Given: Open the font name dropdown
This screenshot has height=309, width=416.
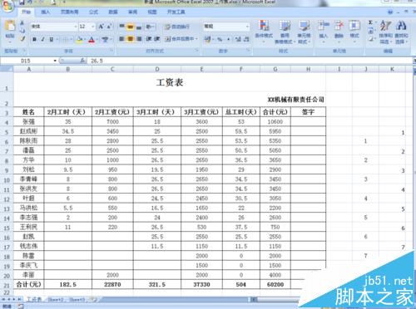Looking at the screenshot, I should 76,27.
